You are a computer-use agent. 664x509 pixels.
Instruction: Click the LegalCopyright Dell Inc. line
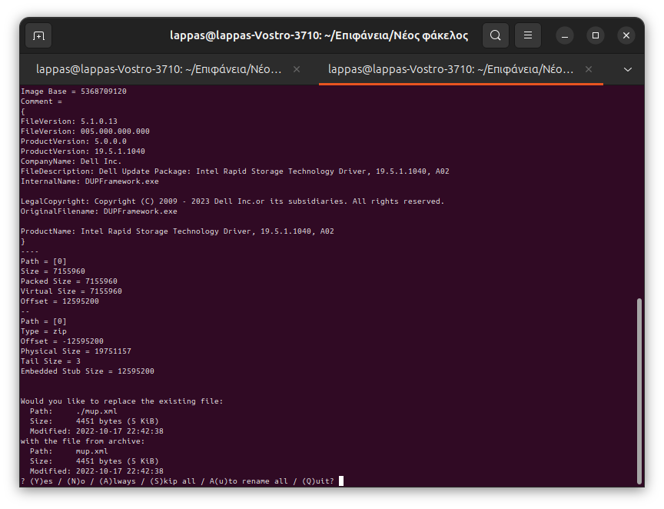point(232,201)
